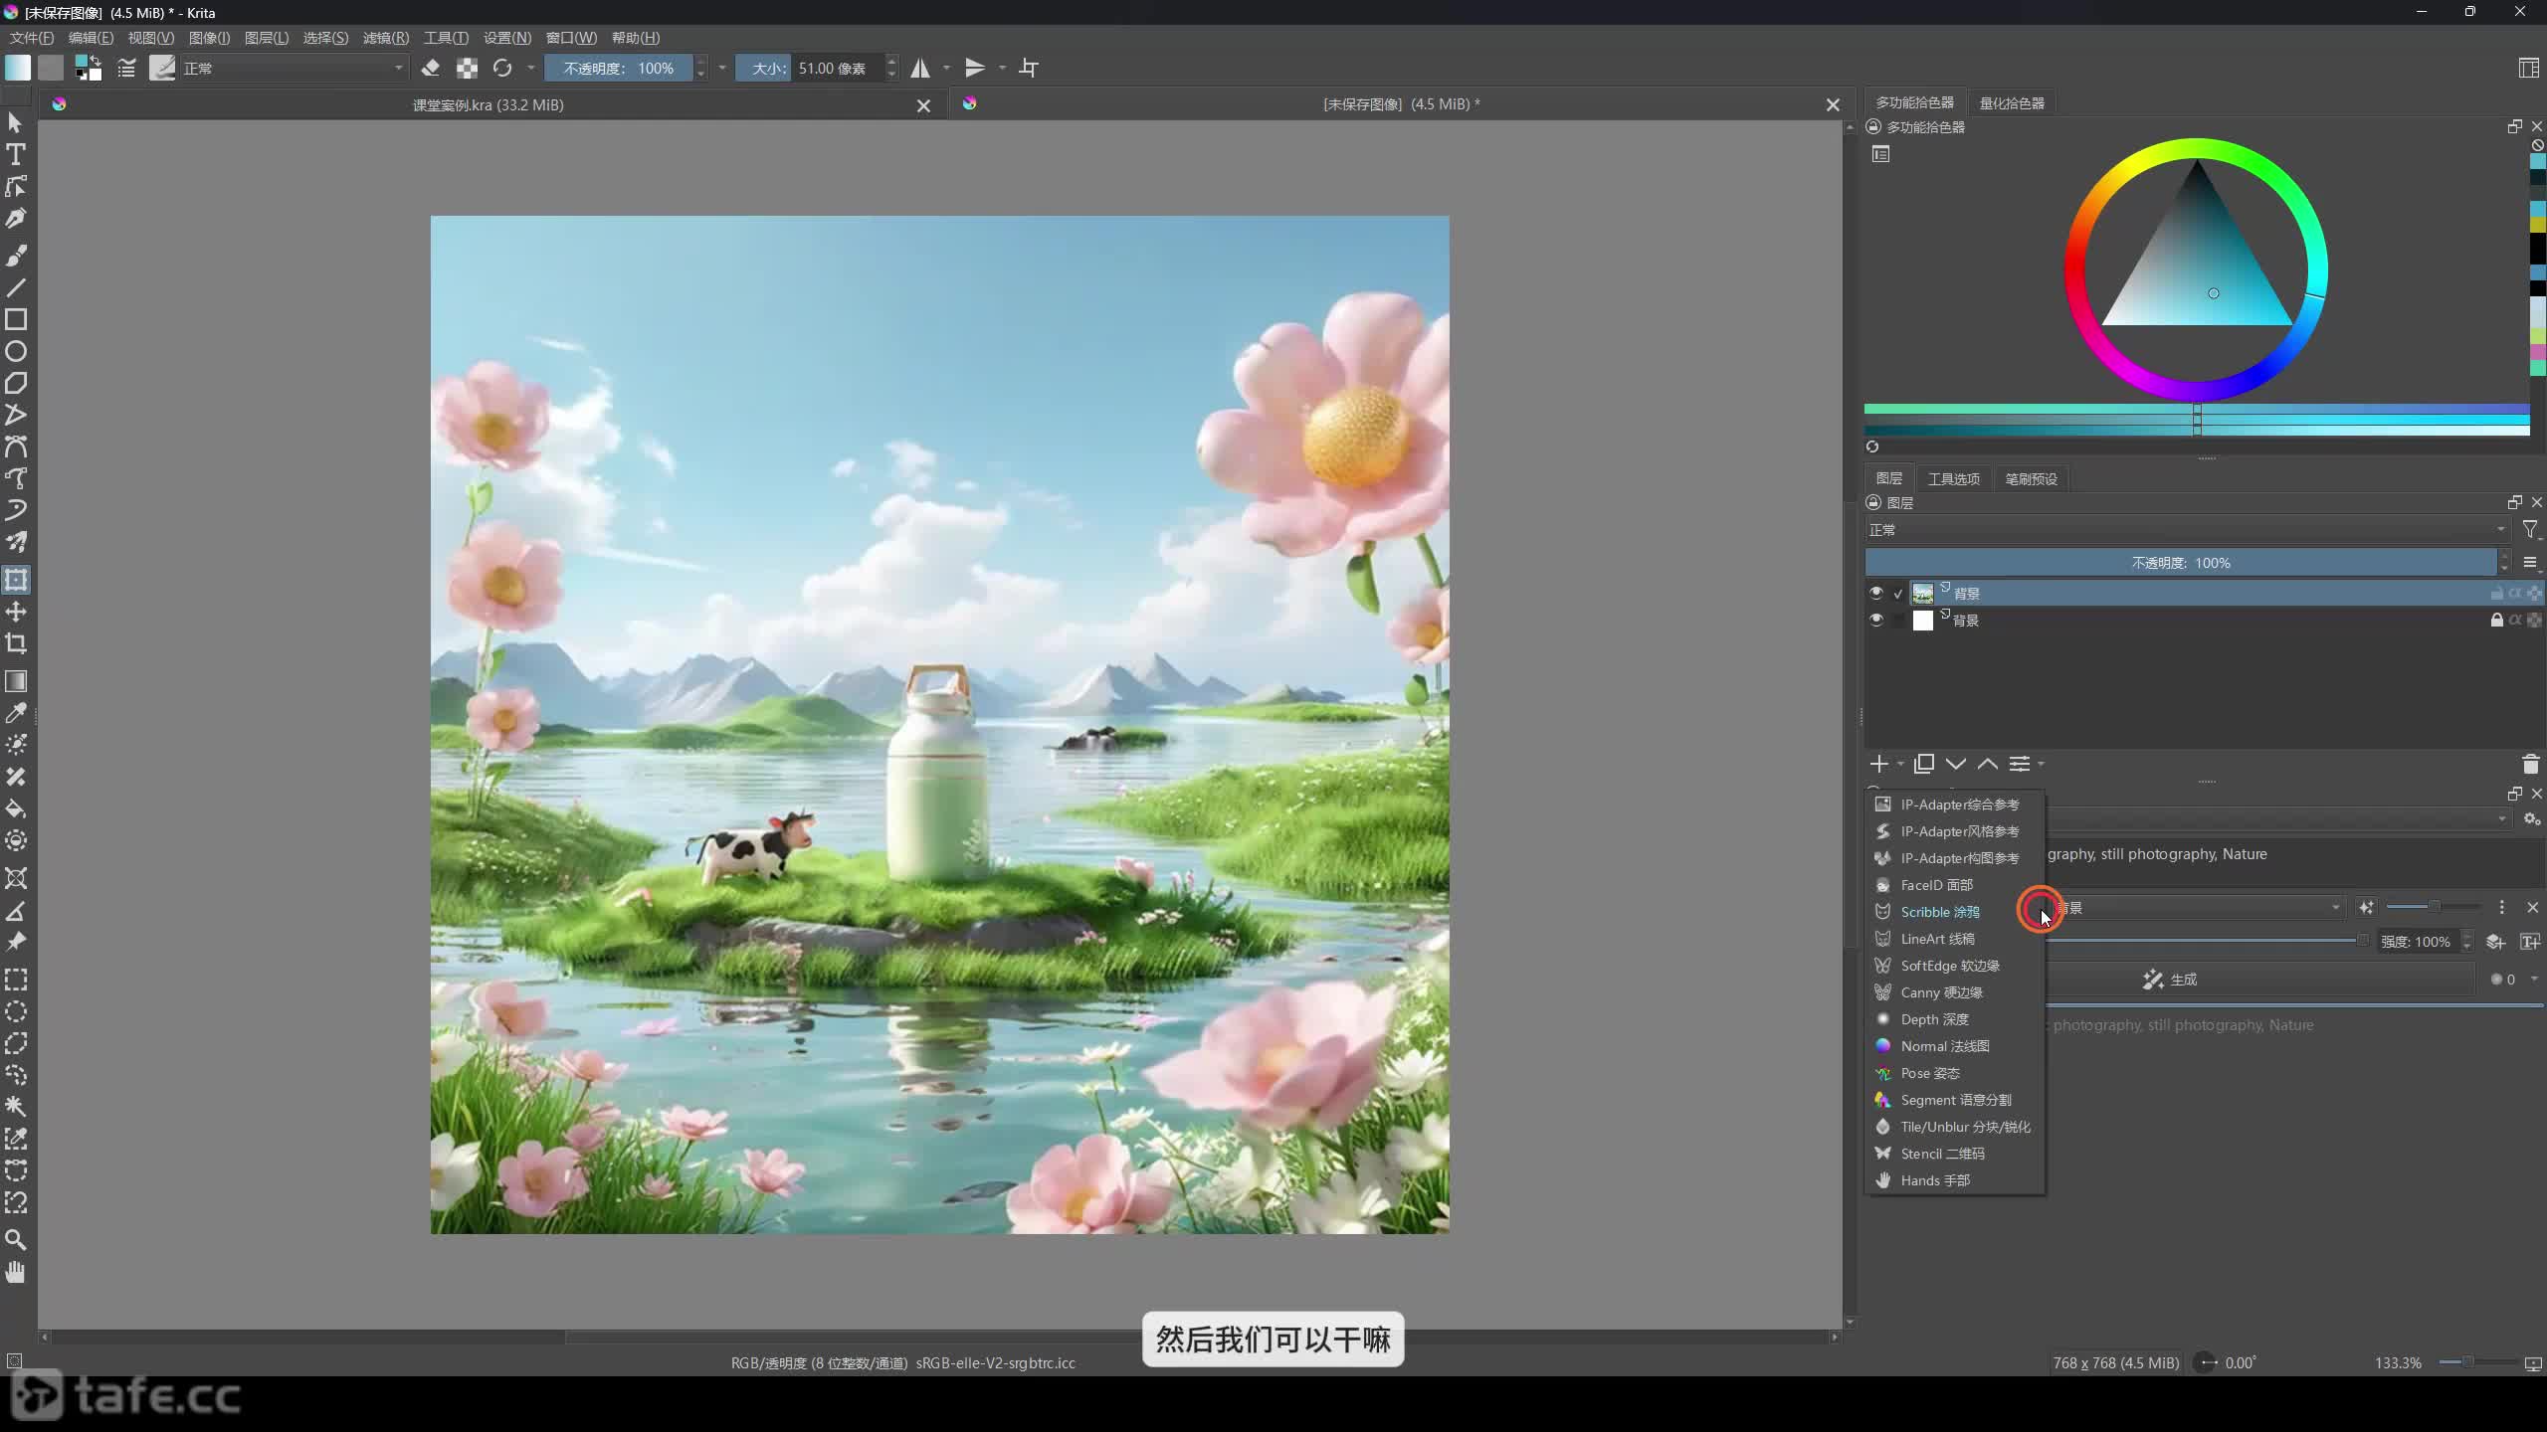The width and height of the screenshot is (2547, 1432).
Task: Choose Scribble 涂鸦 from the control list
Action: point(1954,912)
